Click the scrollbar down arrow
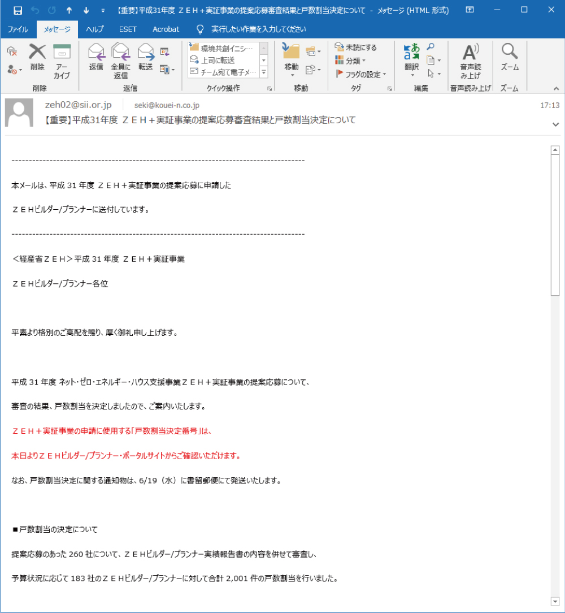The height and width of the screenshot is (613, 565). 555,602
